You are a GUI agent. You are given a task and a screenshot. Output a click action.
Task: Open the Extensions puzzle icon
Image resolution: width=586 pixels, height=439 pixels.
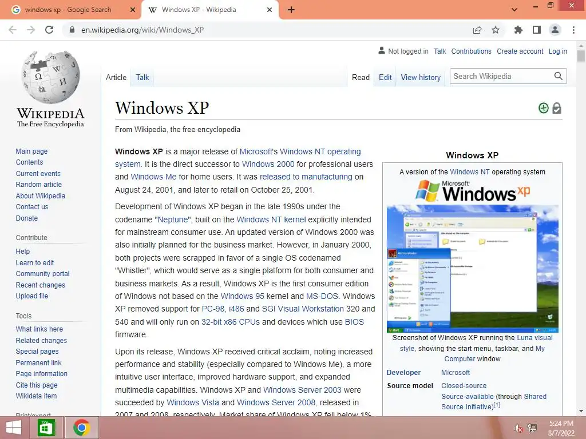pyautogui.click(x=518, y=30)
